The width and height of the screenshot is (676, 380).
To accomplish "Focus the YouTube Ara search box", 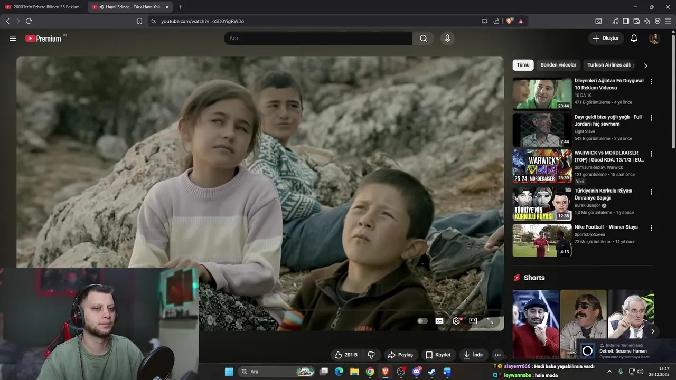I will tap(318, 39).
